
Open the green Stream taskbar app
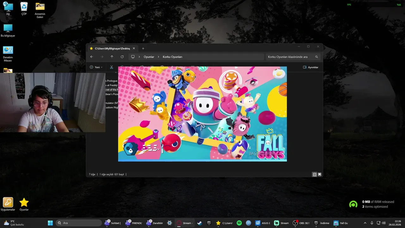(x=281, y=223)
